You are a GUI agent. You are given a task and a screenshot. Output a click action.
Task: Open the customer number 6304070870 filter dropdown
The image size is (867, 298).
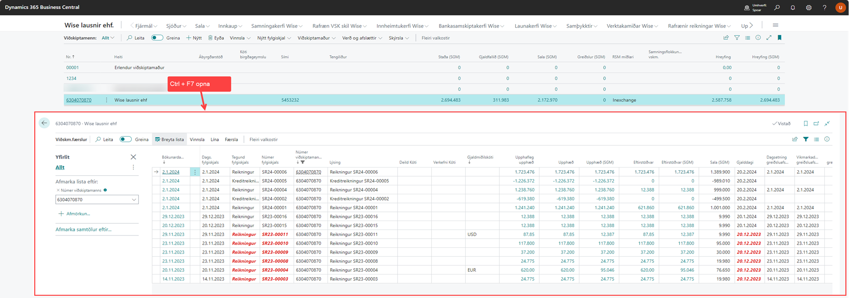pos(134,200)
